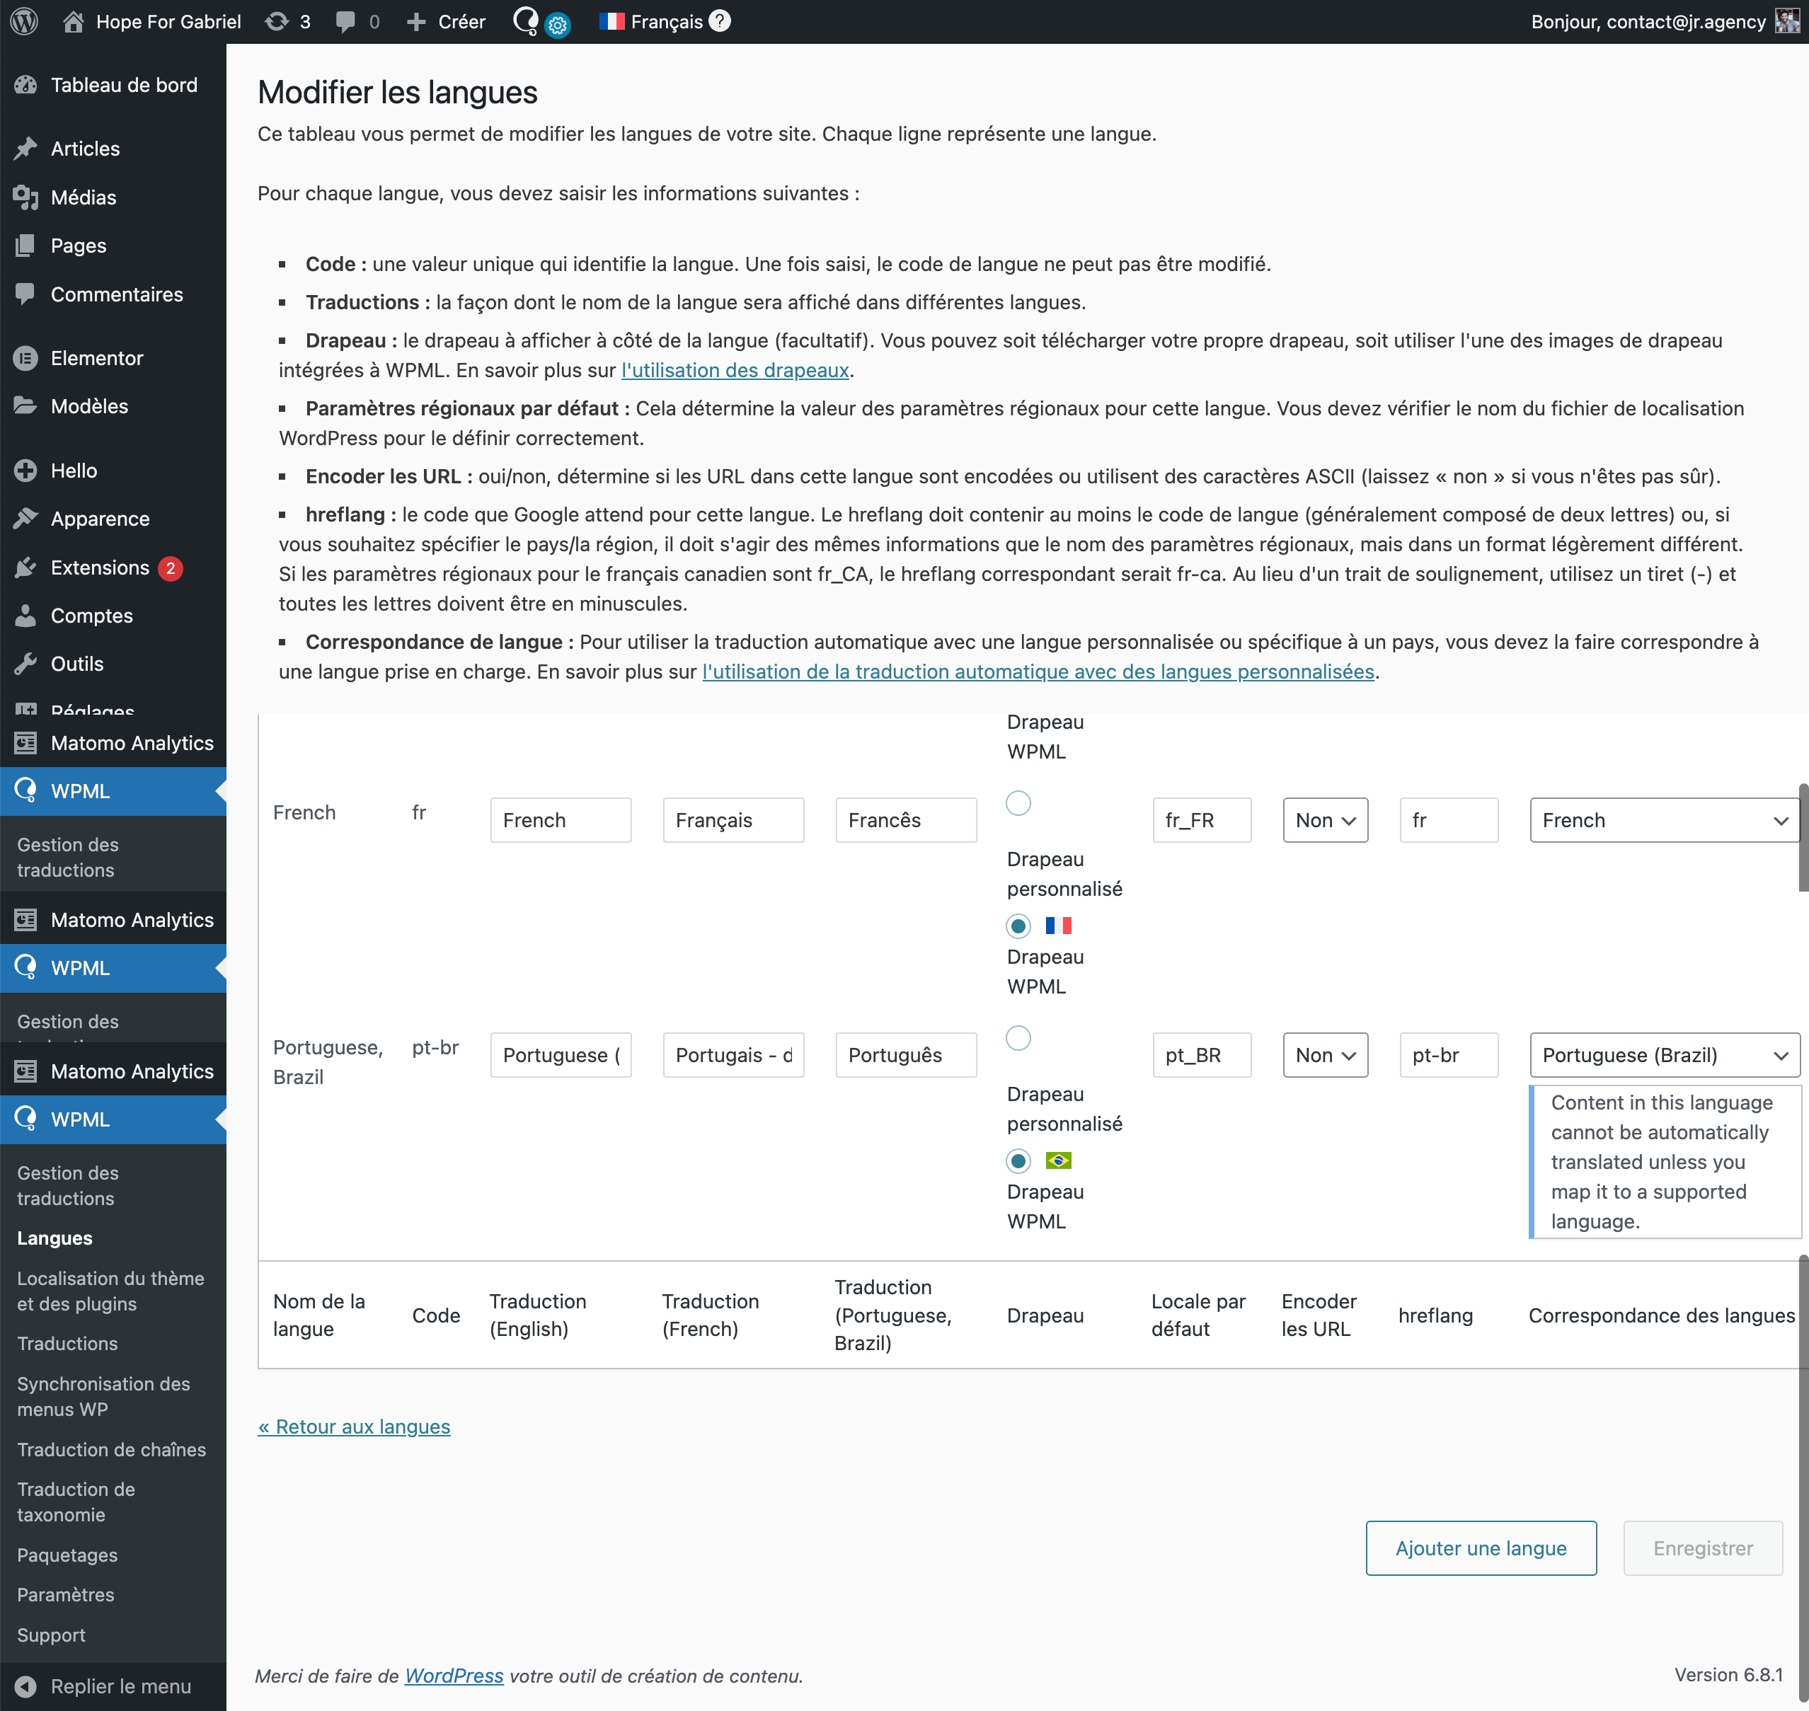The width and height of the screenshot is (1809, 1711).
Task: Select Drapeau personnalisé radio for Portuguese, Brazil
Action: [x=1018, y=1038]
